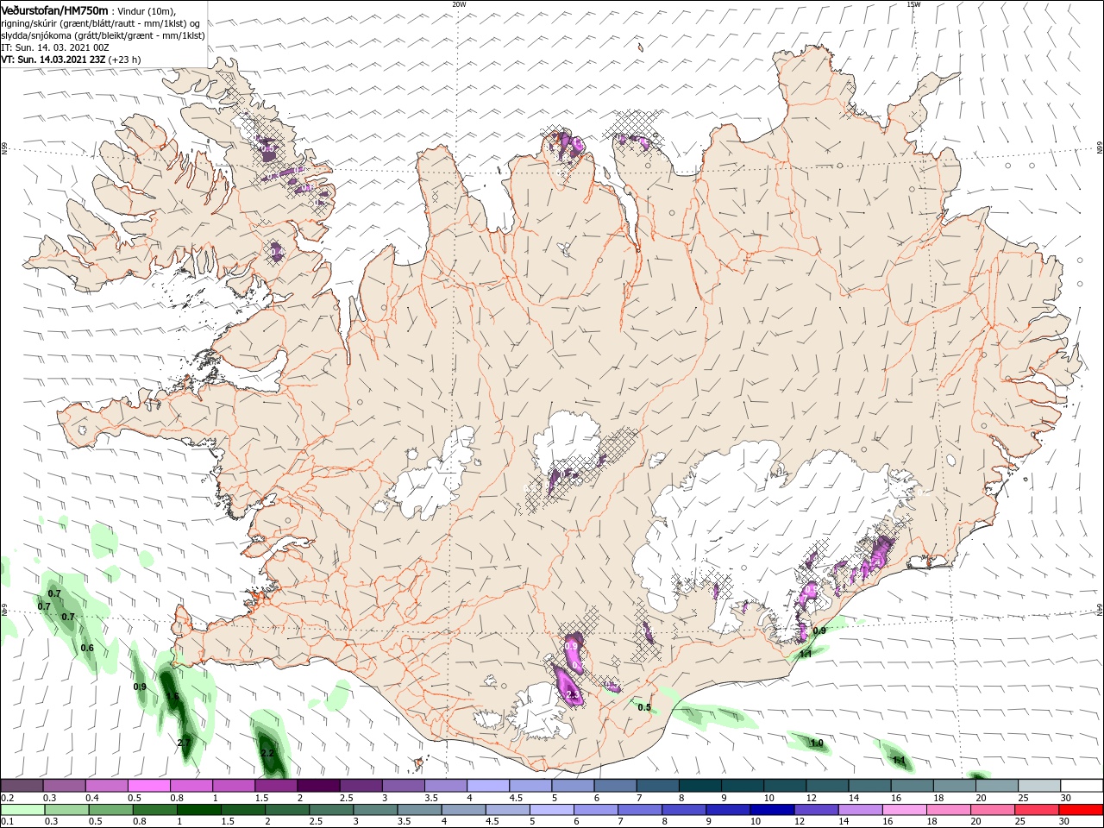The width and height of the screenshot is (1104, 828).
Task: Pick the dusky purple 0.2–0.3 snow legend swatch
Action: [x=22, y=786]
